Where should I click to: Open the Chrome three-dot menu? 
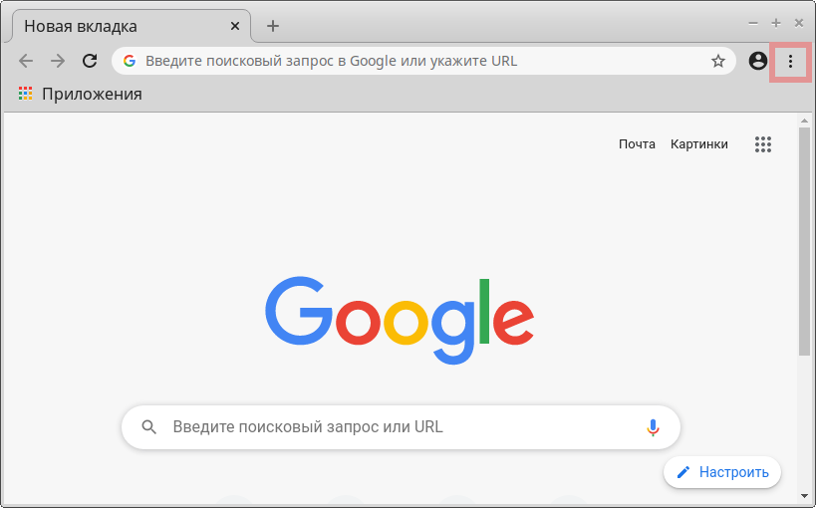(790, 62)
